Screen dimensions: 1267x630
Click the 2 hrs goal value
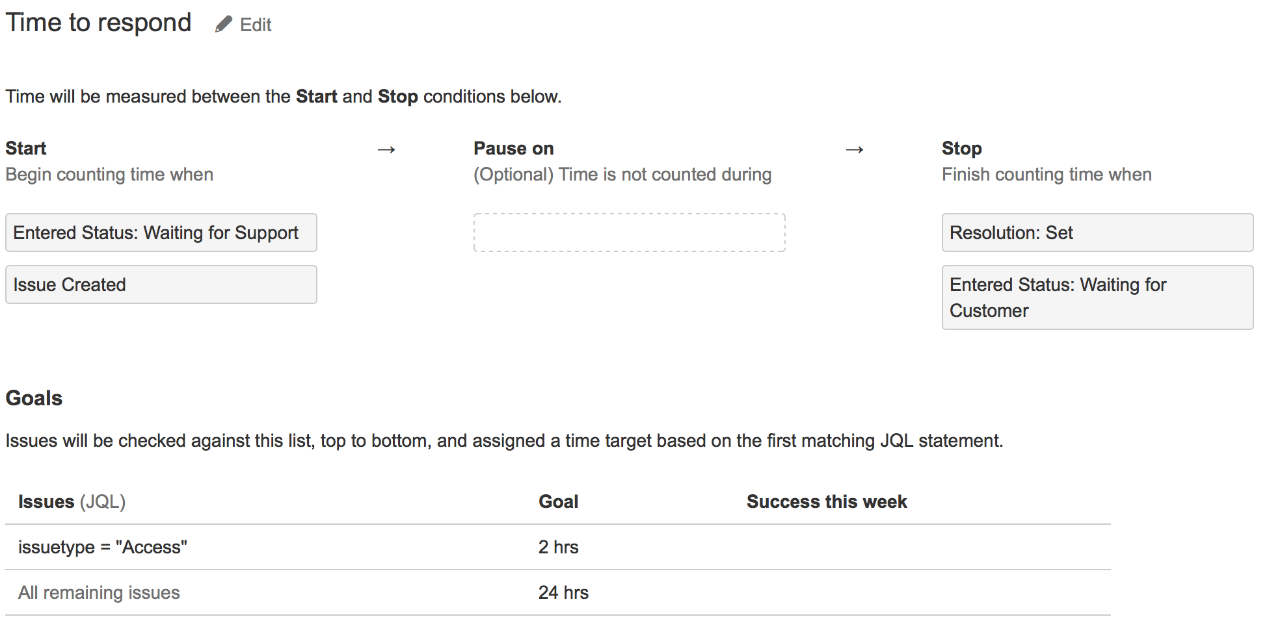coord(558,547)
